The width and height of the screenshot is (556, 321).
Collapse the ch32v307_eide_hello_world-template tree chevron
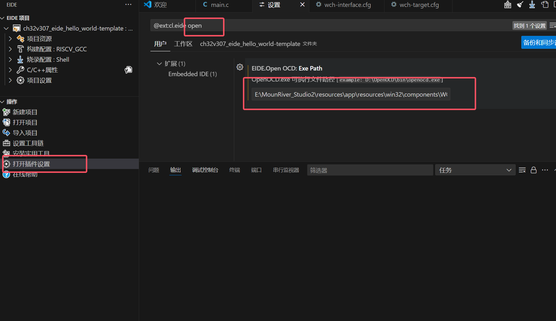pyautogui.click(x=6, y=28)
